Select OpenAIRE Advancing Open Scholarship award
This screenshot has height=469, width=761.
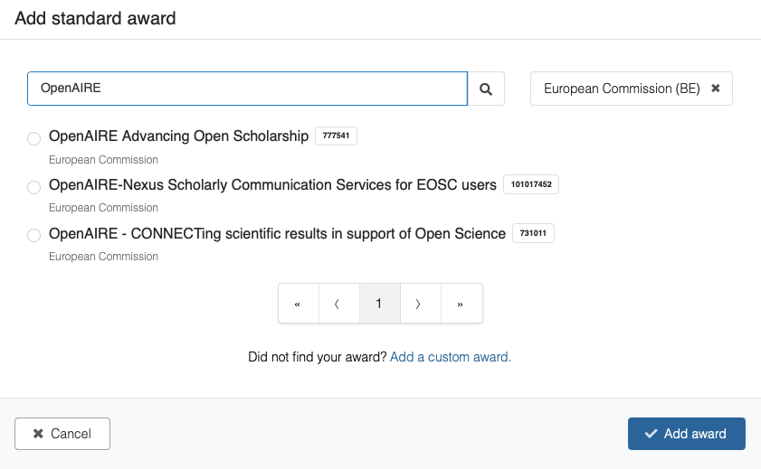coord(34,138)
